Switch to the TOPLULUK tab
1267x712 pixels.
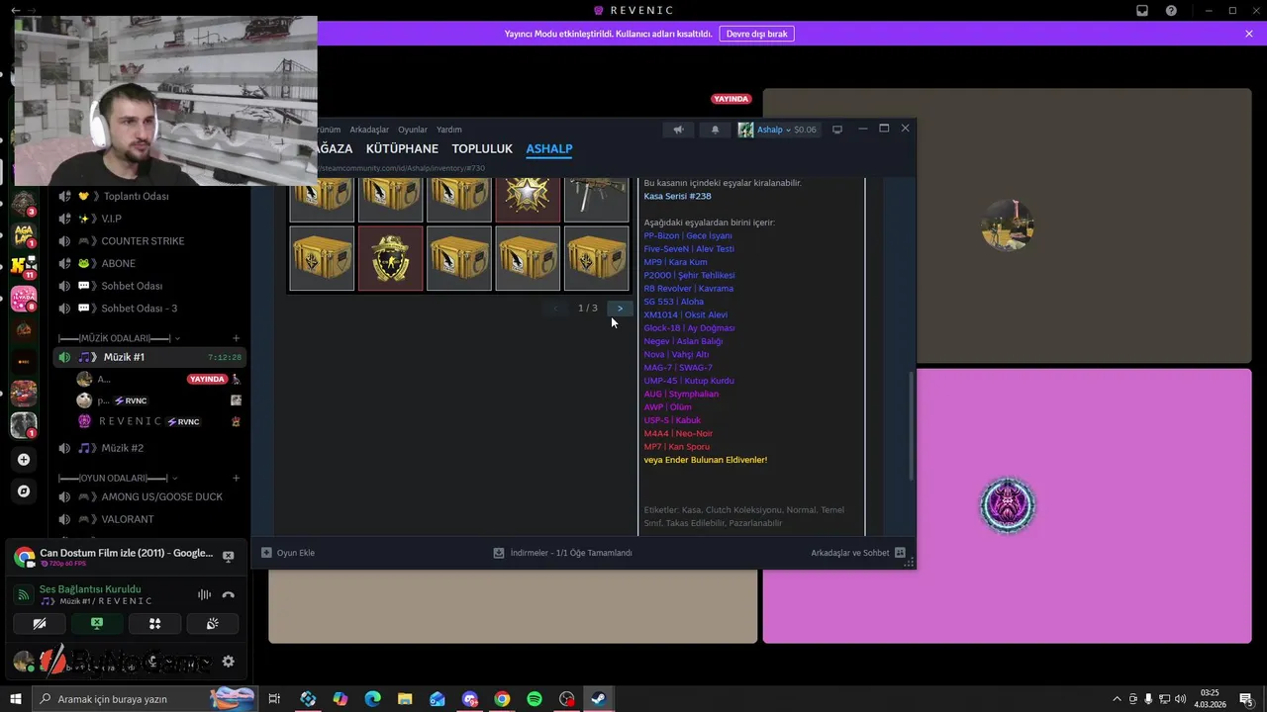482,148
